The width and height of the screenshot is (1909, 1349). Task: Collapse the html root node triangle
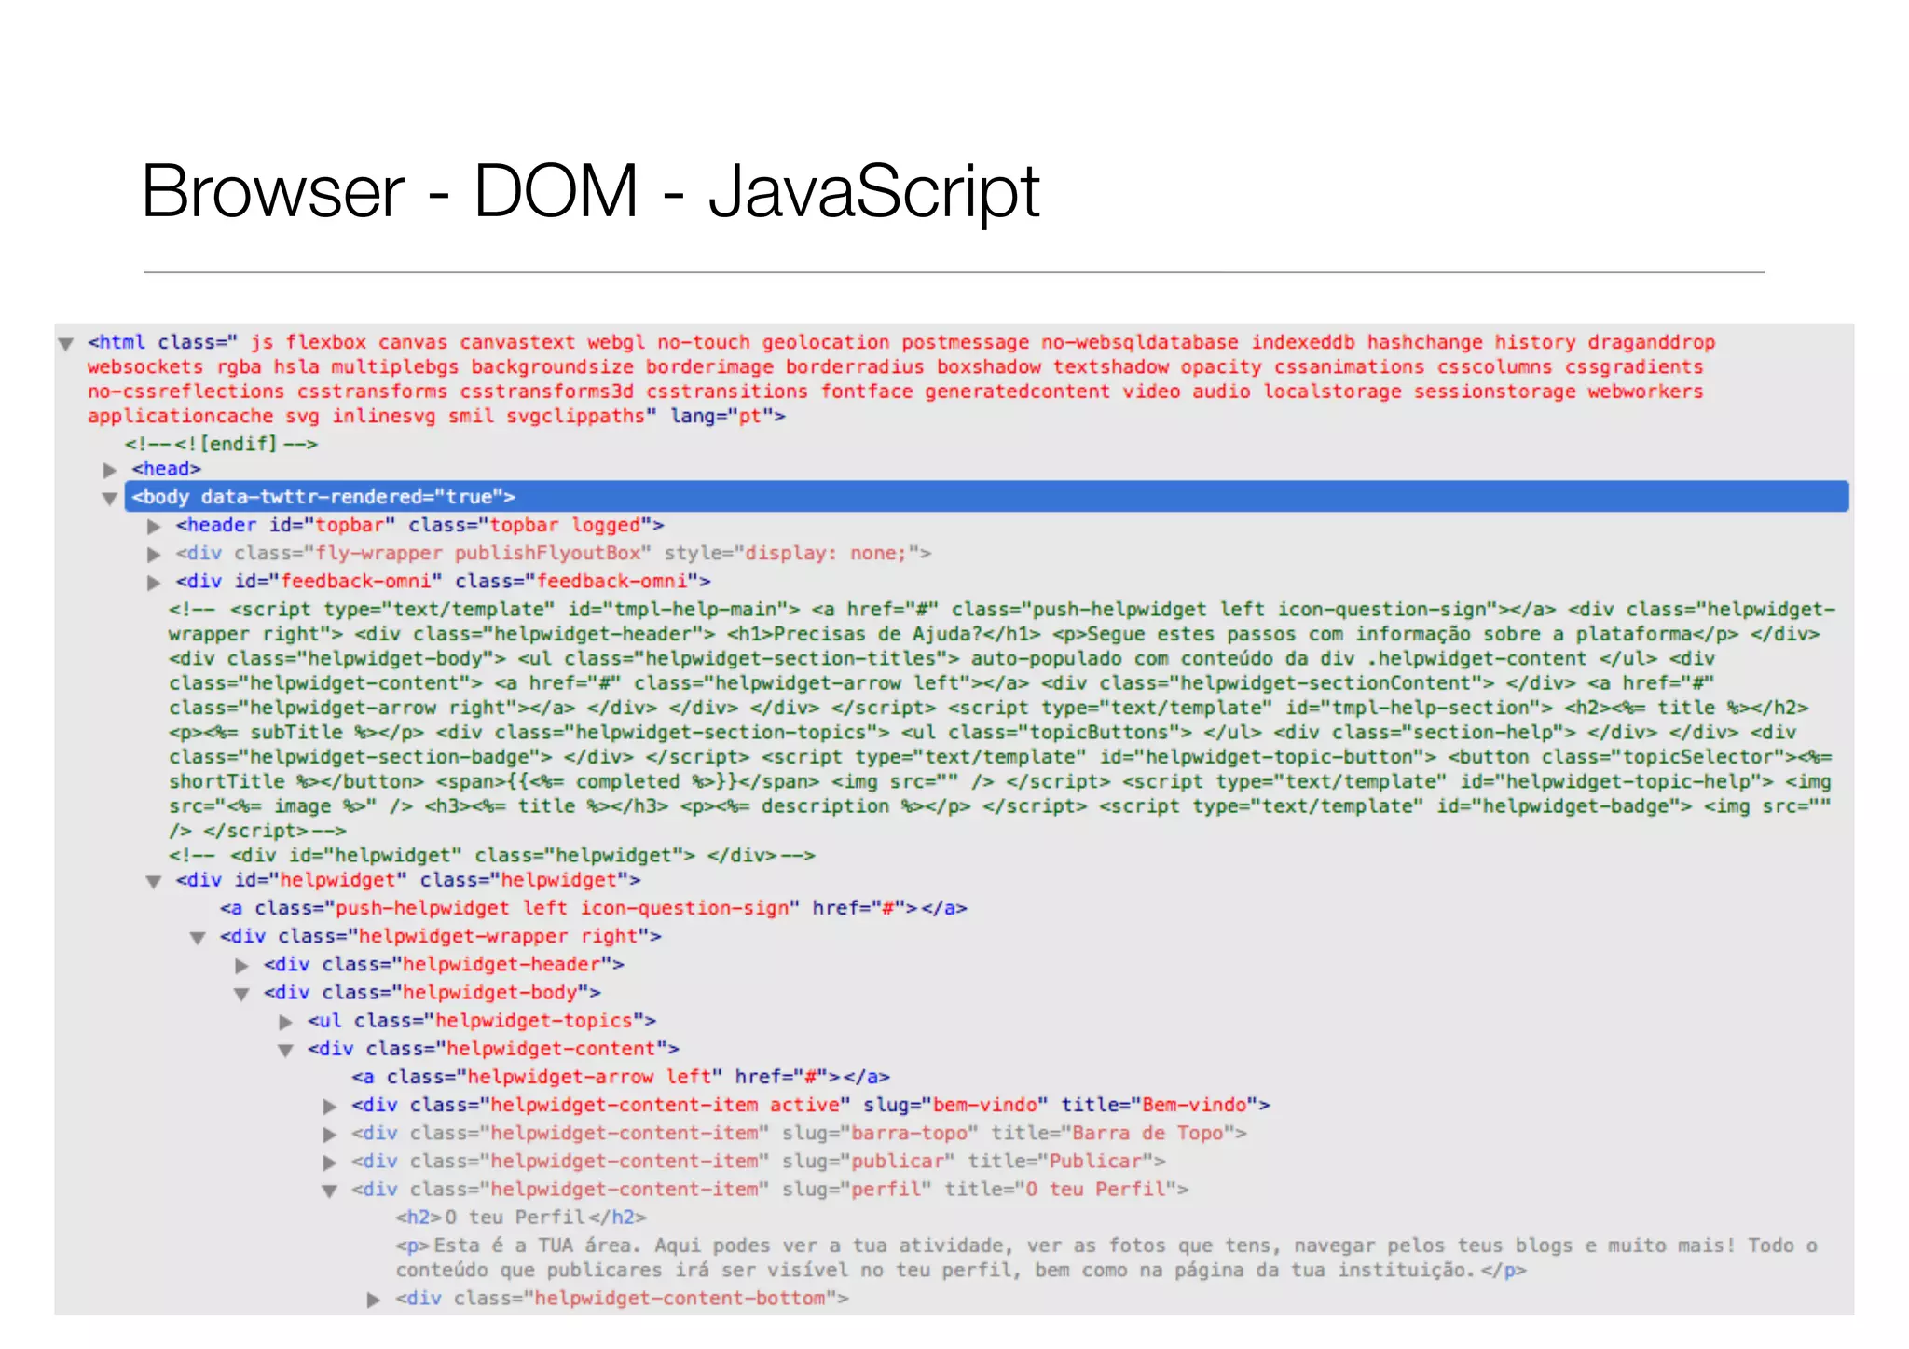pos(66,344)
